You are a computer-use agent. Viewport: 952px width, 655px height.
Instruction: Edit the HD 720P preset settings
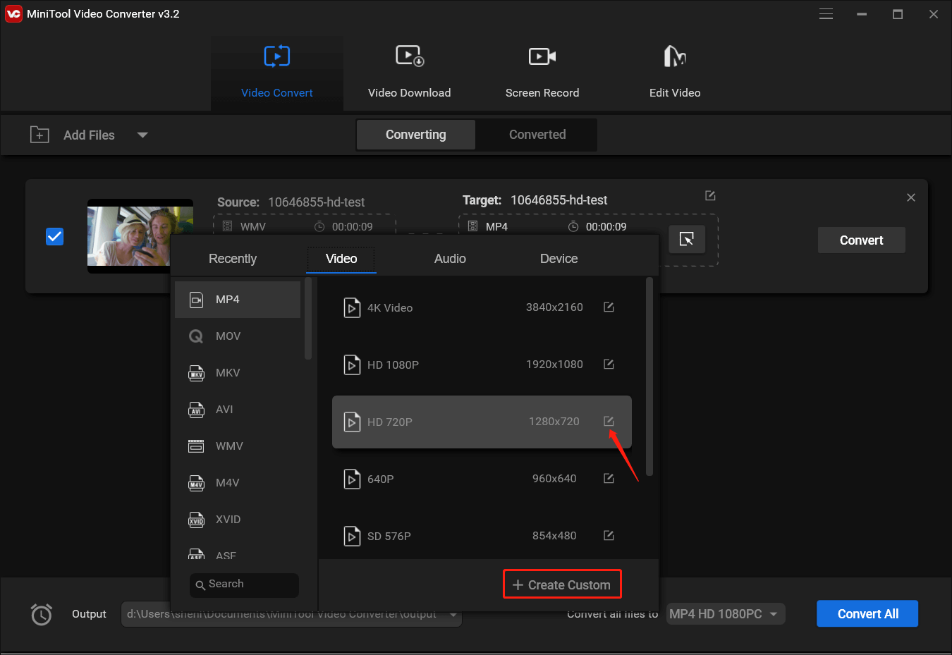[x=609, y=421]
